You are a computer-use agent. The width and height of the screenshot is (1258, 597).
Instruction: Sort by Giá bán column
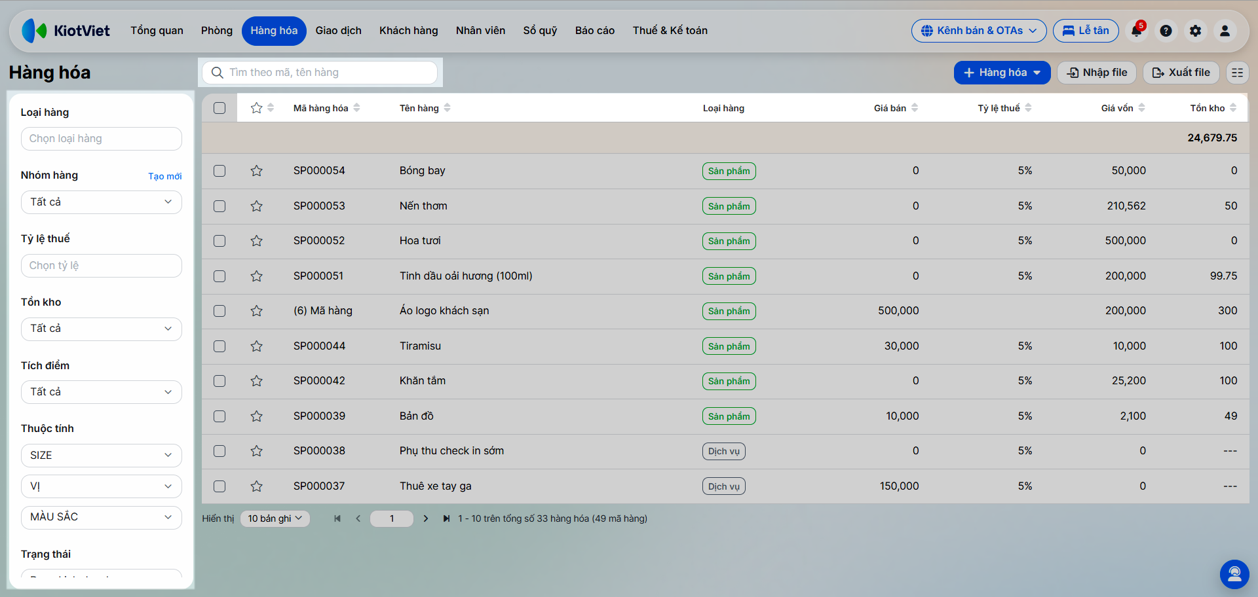[x=896, y=108]
